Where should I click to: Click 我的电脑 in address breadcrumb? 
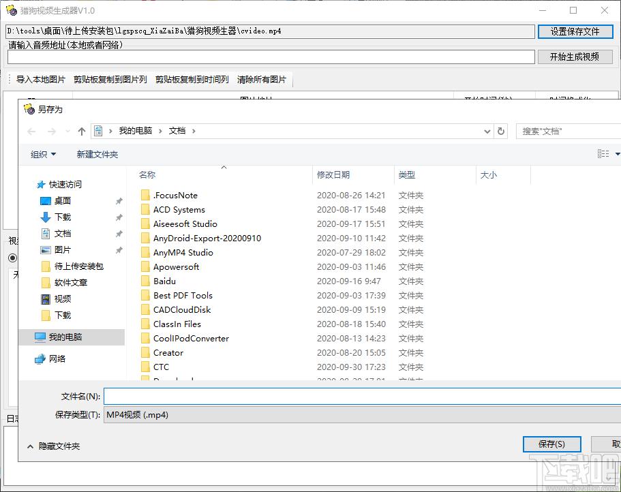point(136,131)
